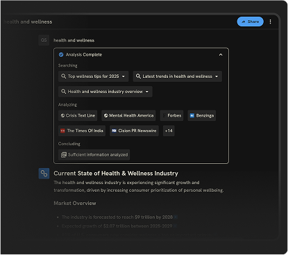Screen dimensions: 288x255
Task: Click the Concluding section label
Action: click(69, 144)
